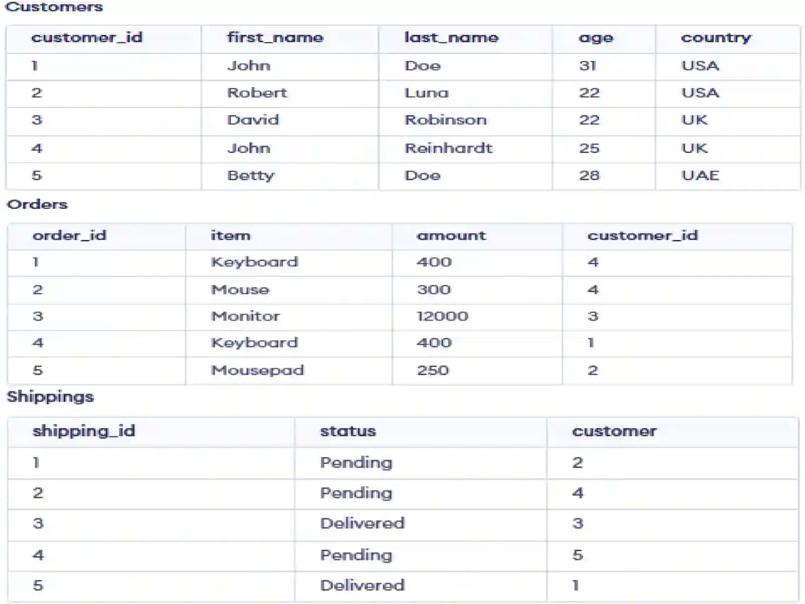The height and width of the screenshot is (604, 805).
Task: Click the status column header in Shippings
Action: [x=348, y=431]
